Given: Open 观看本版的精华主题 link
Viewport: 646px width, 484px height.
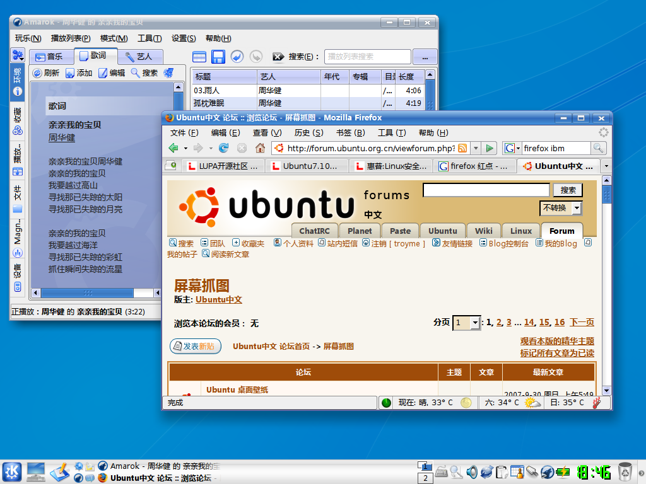Looking at the screenshot, I should click(557, 341).
